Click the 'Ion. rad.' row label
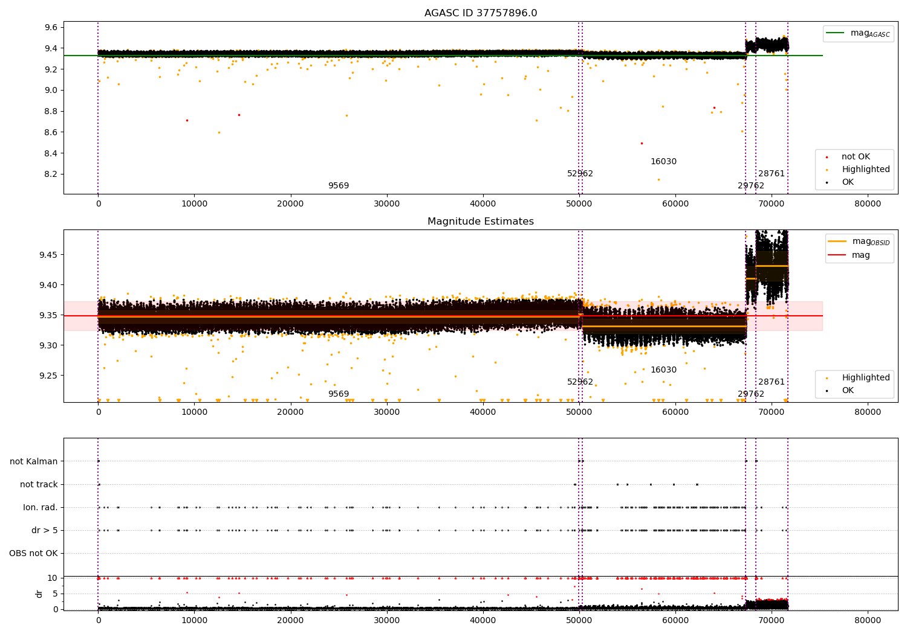 click(41, 508)
